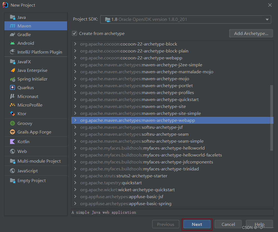Click the JavaScript globe icon
The height and width of the screenshot is (232, 278).
tap(12, 171)
